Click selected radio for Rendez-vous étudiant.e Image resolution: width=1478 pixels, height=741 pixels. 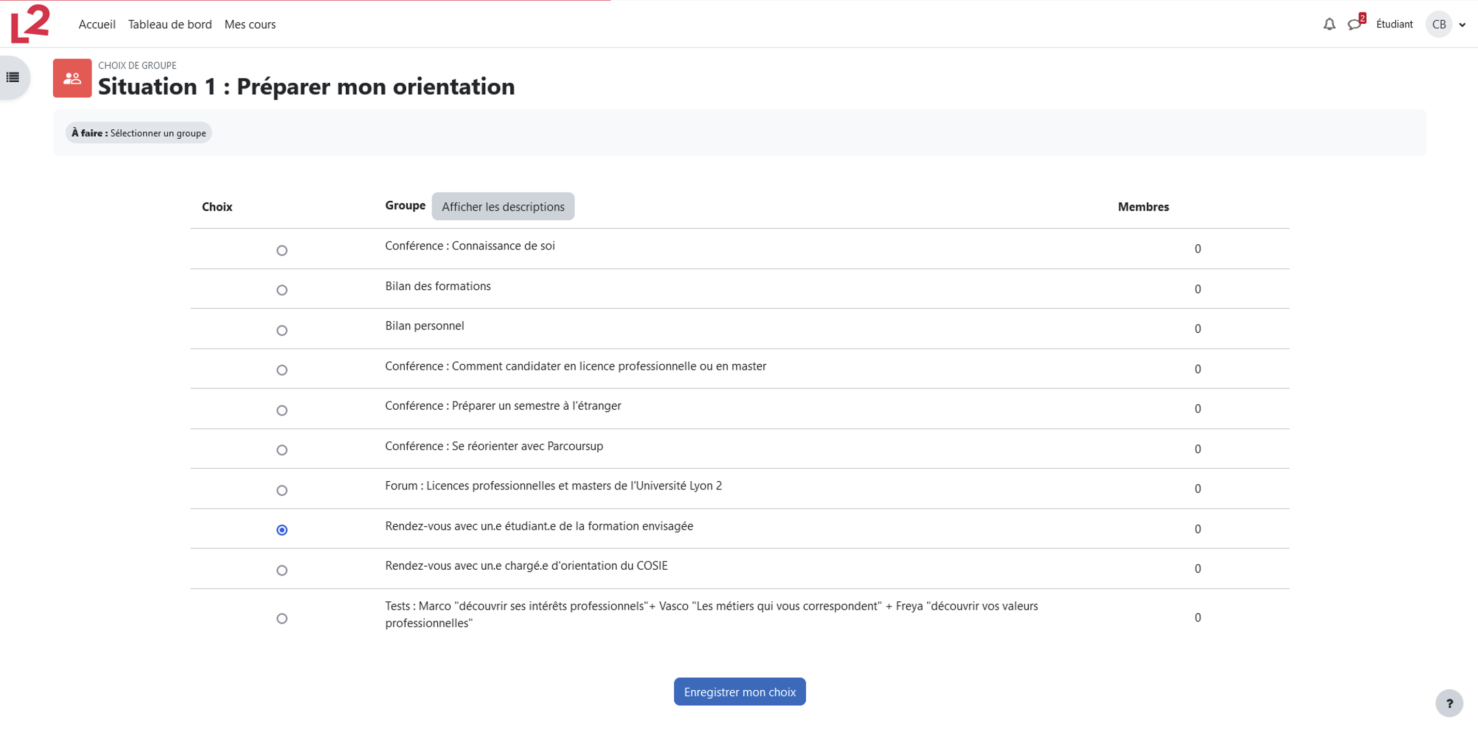pyautogui.click(x=282, y=530)
